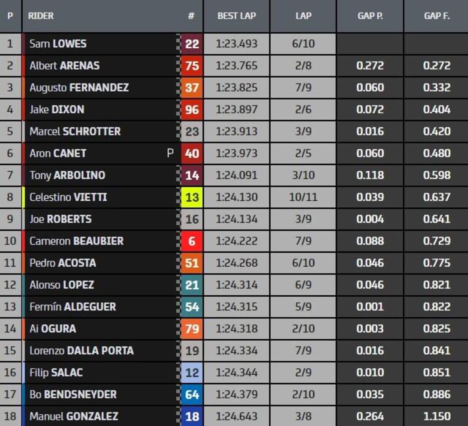The height and width of the screenshot is (426, 468).
Task: Click Marcel Schrotter's best lap time 1:23.913
Action: coord(236,131)
